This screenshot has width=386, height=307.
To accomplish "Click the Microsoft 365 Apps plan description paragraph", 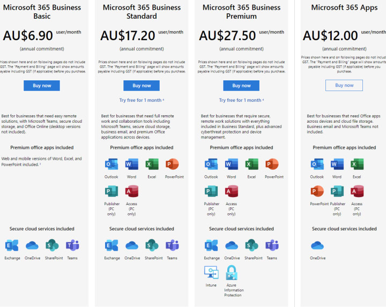I will point(343,124).
